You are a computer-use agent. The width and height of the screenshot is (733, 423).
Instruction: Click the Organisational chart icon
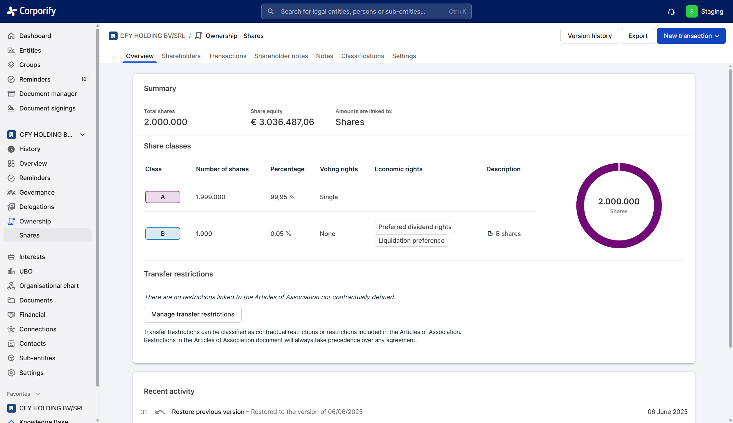point(11,286)
